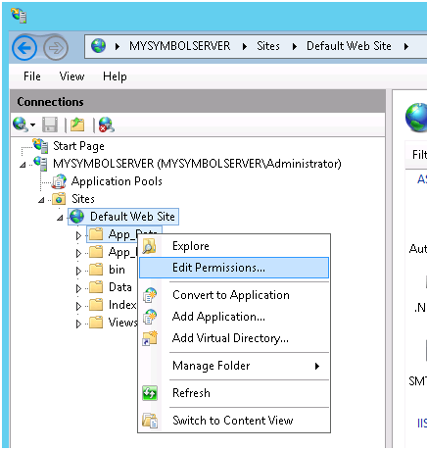427x450 pixels.
Task: Select Switch to Content View
Action: [x=234, y=421]
